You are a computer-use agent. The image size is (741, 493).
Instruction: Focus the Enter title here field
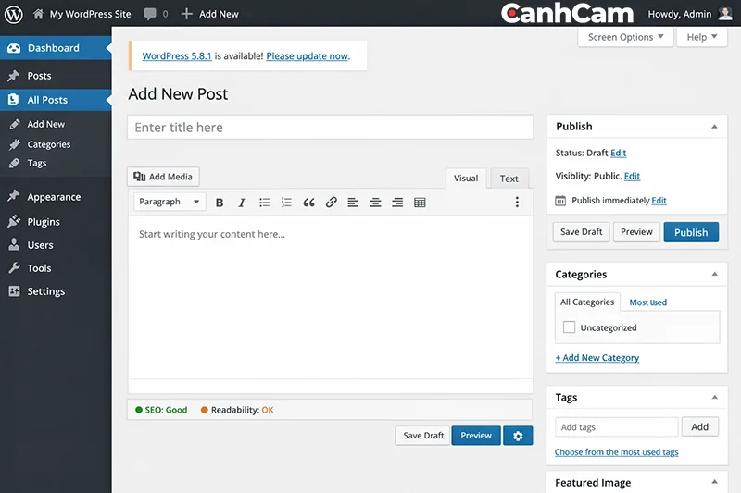(x=331, y=127)
